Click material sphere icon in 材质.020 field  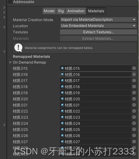pyautogui.click(x=62, y=99)
